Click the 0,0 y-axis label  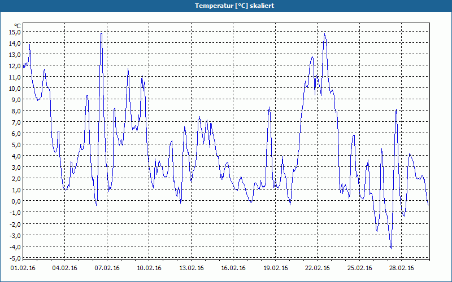16,201
